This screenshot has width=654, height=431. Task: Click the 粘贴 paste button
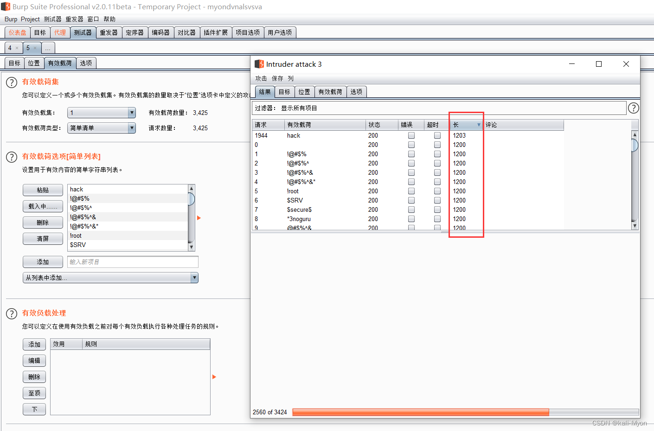pos(43,190)
